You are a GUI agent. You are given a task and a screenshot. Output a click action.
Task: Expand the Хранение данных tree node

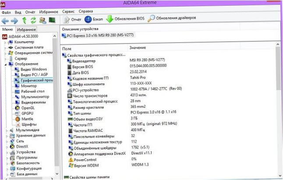pos(7,136)
